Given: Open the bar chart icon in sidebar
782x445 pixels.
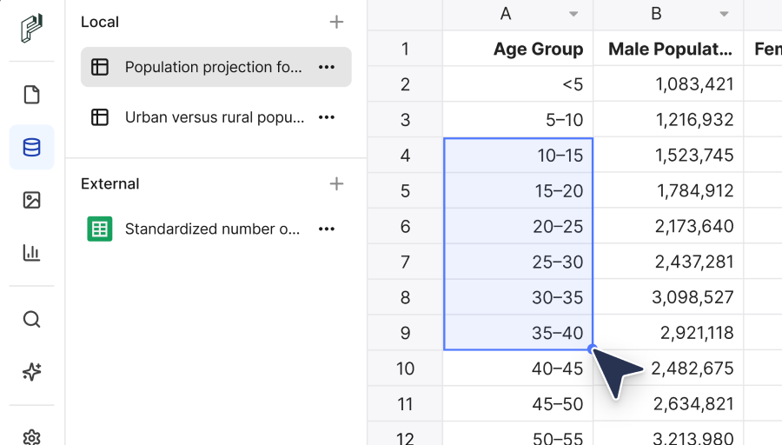Looking at the screenshot, I should 32,253.
